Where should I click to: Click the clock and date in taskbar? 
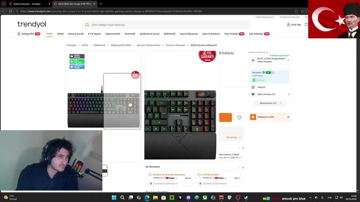(351, 198)
